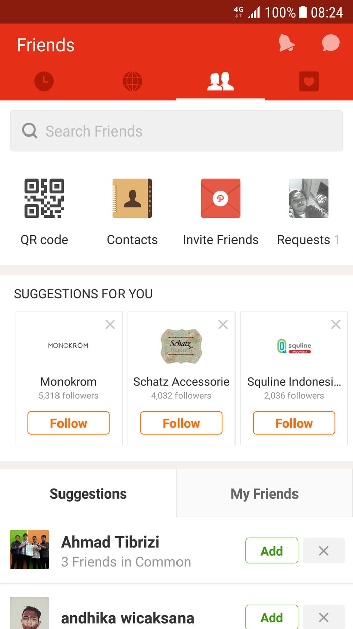The height and width of the screenshot is (629, 353).
Task: Switch to the globe discover tab
Action: click(132, 81)
